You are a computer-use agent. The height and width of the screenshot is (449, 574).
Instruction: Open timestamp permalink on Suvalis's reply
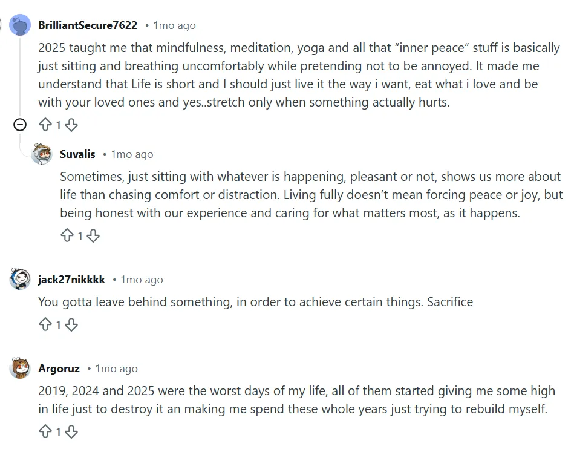[x=132, y=154]
